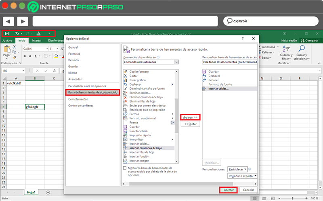
Task: Open the Restablecer dropdown
Action: (x=238, y=169)
